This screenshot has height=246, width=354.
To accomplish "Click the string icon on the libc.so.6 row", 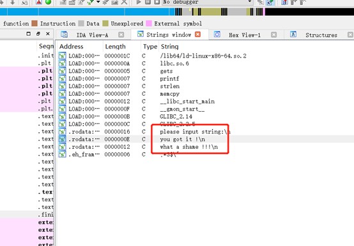I will pos(63,63).
